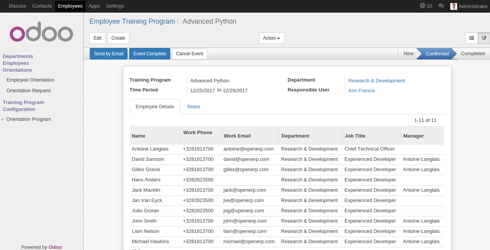
Task: Click the end date 12/29/2017
Action: tap(235, 91)
